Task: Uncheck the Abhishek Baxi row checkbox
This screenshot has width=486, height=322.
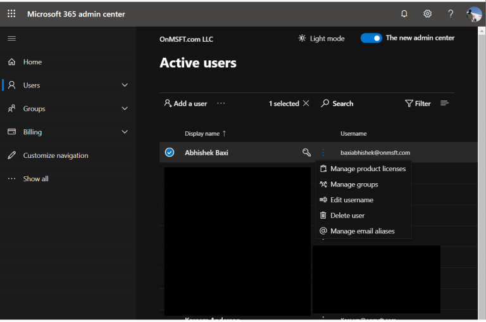Action: 170,152
